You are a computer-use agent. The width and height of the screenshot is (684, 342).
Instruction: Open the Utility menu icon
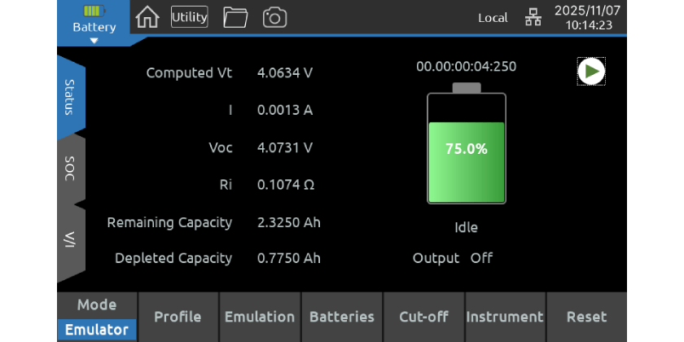click(189, 17)
